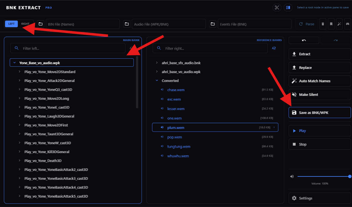The height and width of the screenshot is (207, 352).
Task: Select Play_vo_Yone_Move2DLong row
Action: 72,98
